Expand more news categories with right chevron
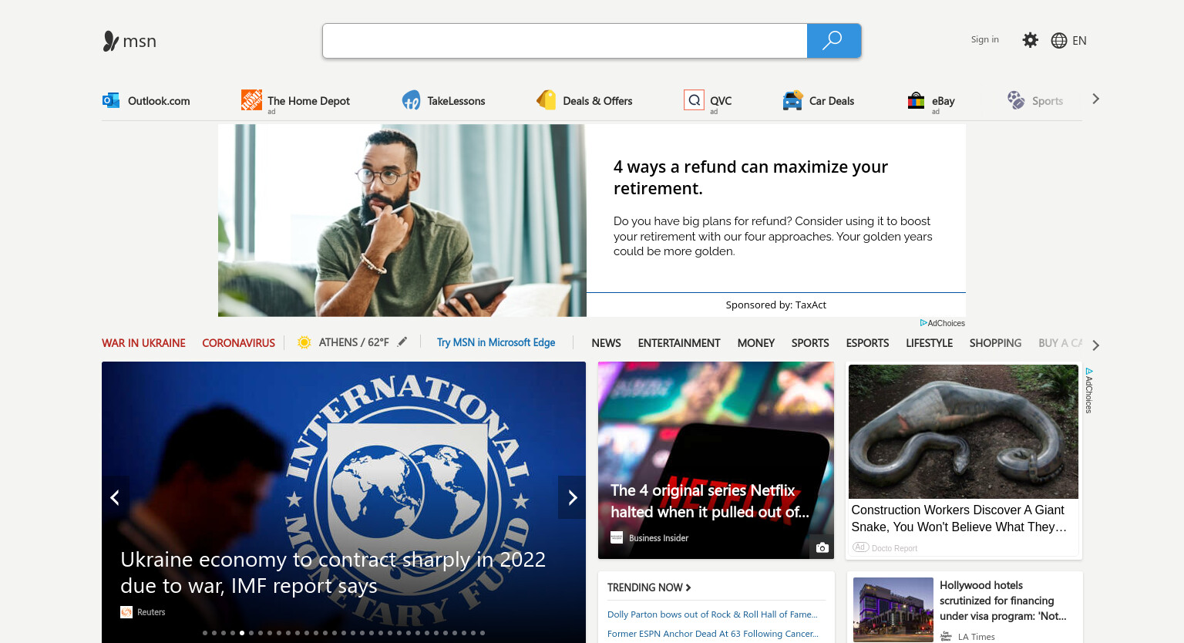 point(1095,345)
